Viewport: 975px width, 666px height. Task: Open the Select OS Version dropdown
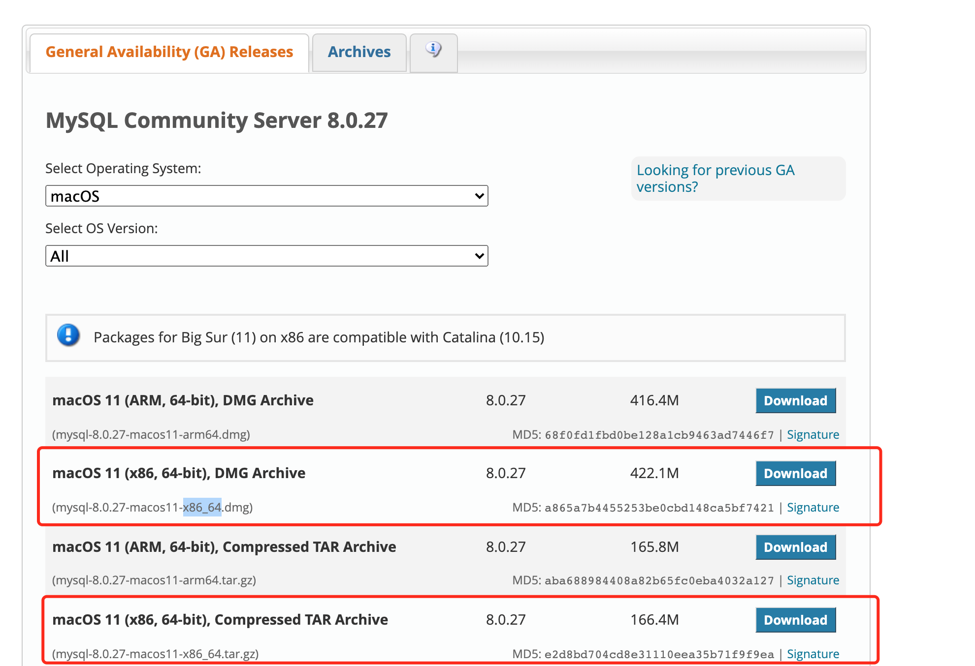click(x=266, y=256)
